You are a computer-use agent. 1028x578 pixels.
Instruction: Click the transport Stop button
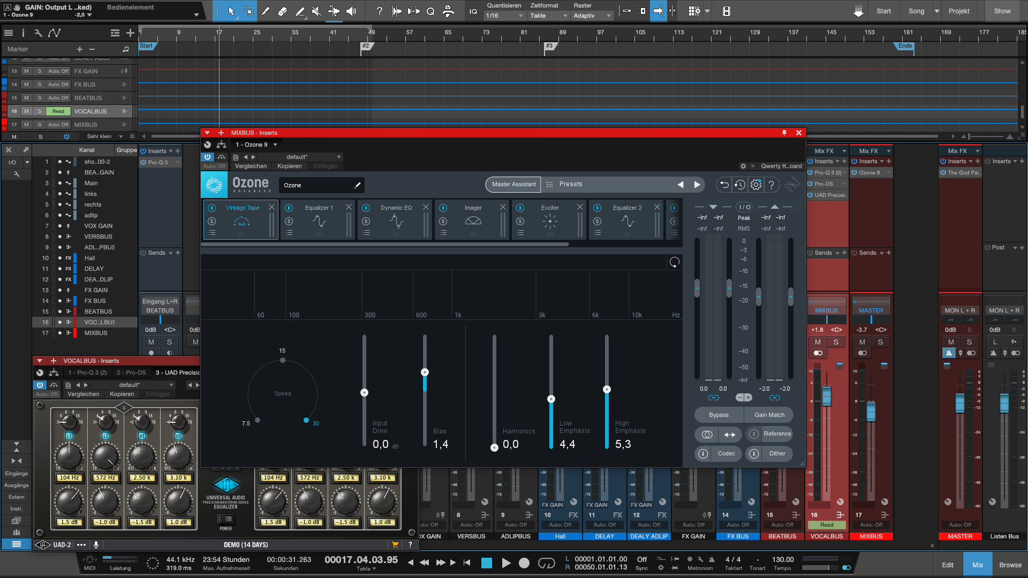486,563
